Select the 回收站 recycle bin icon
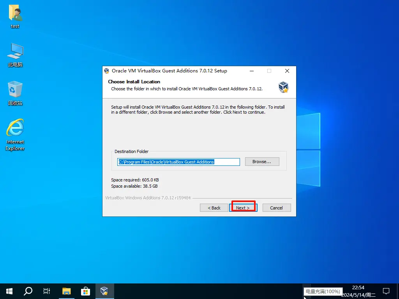Screen dimensions: 399x299 click(x=15, y=93)
